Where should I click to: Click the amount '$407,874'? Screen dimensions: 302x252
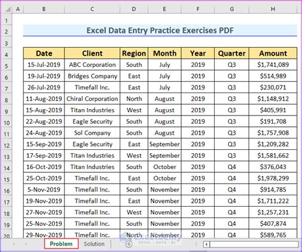(x=273, y=224)
